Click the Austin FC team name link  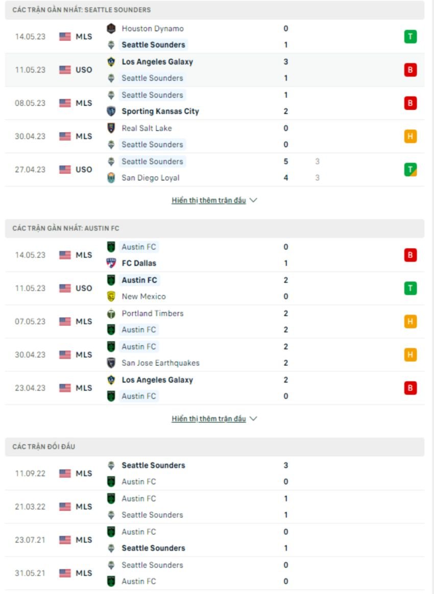click(138, 247)
